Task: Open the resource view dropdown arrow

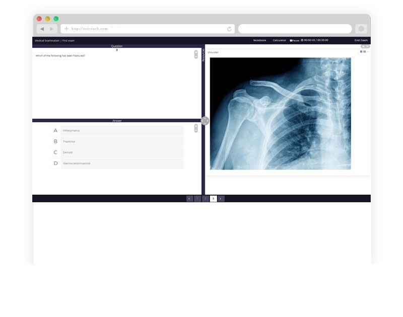Action: [368, 52]
